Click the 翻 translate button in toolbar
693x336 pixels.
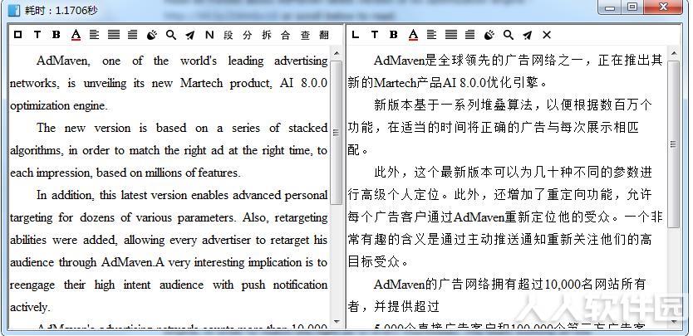coord(324,35)
